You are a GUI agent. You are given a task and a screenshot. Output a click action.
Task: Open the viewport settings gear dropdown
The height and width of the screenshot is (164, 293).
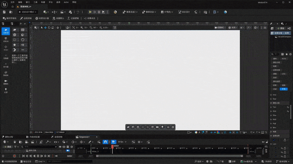click(x=256, y=28)
